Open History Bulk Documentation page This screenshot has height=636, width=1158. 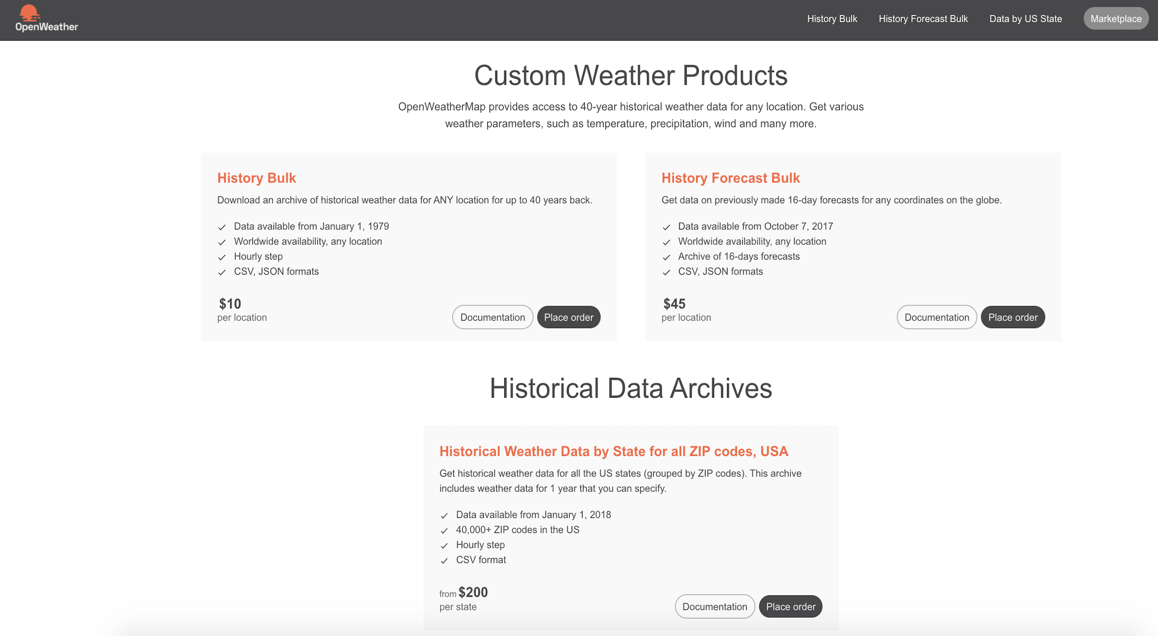click(492, 317)
